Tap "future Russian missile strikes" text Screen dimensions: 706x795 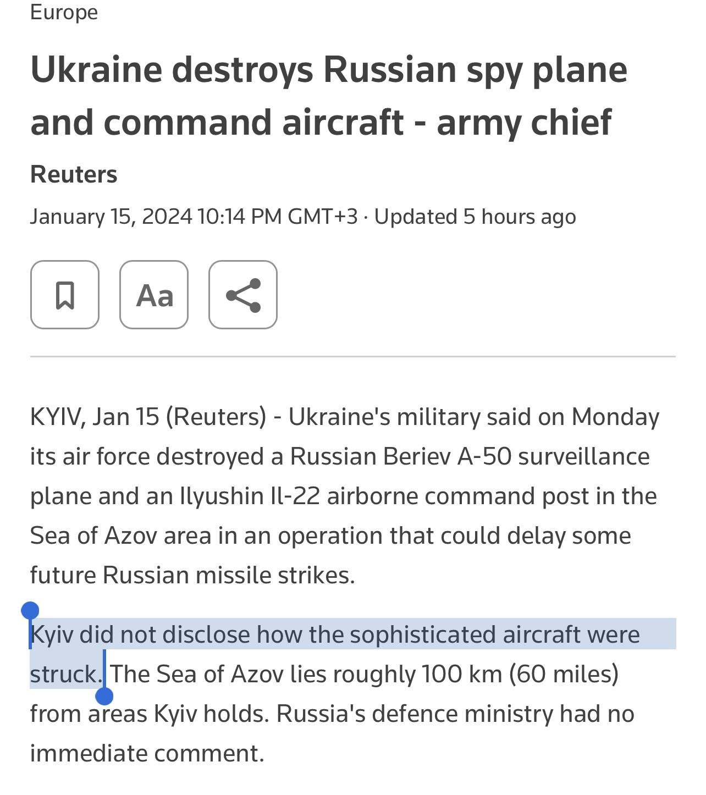coord(192,575)
